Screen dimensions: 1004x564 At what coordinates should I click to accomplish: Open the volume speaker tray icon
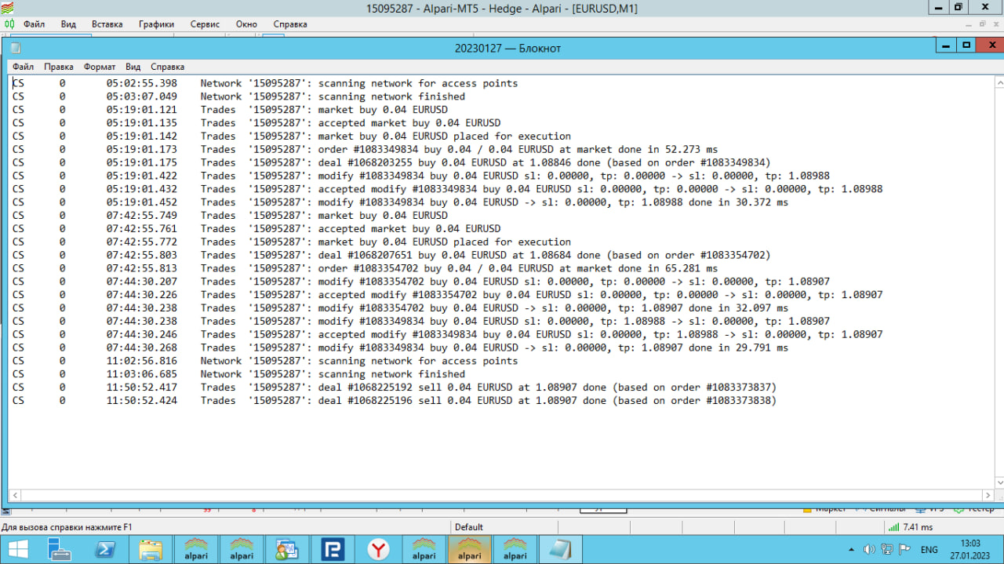[869, 550]
